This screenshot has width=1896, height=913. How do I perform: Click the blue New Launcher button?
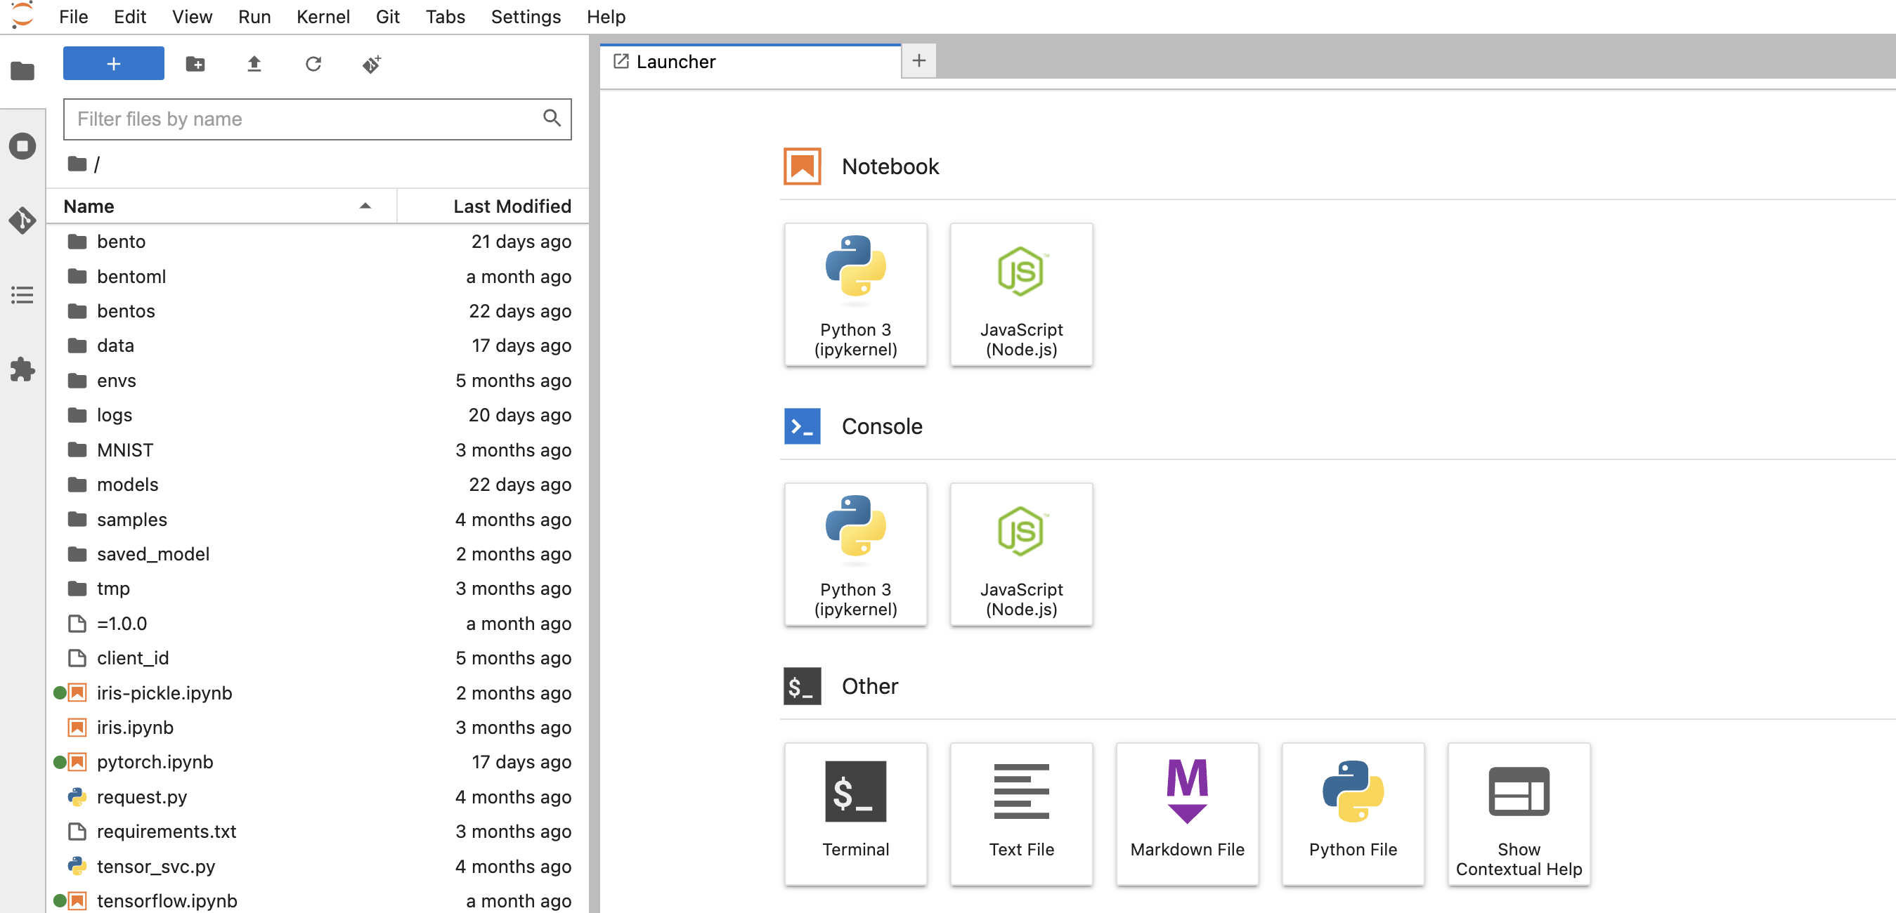pyautogui.click(x=113, y=64)
